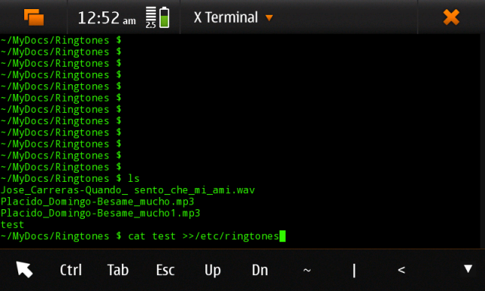Tap the Esc key in toolbar
The width and height of the screenshot is (485, 291).
pos(165,270)
